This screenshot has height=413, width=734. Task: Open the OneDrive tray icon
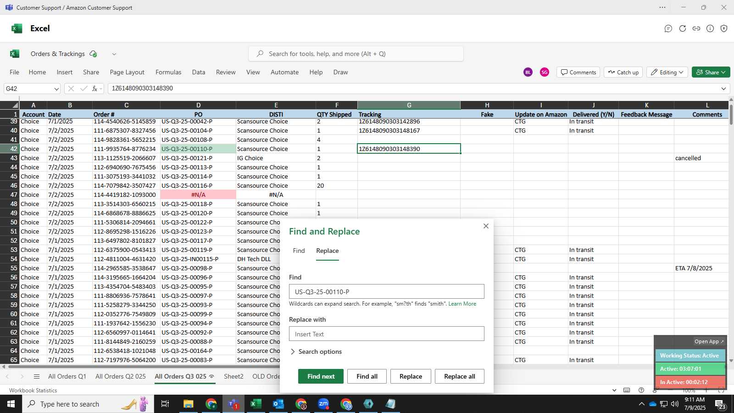(x=652, y=404)
